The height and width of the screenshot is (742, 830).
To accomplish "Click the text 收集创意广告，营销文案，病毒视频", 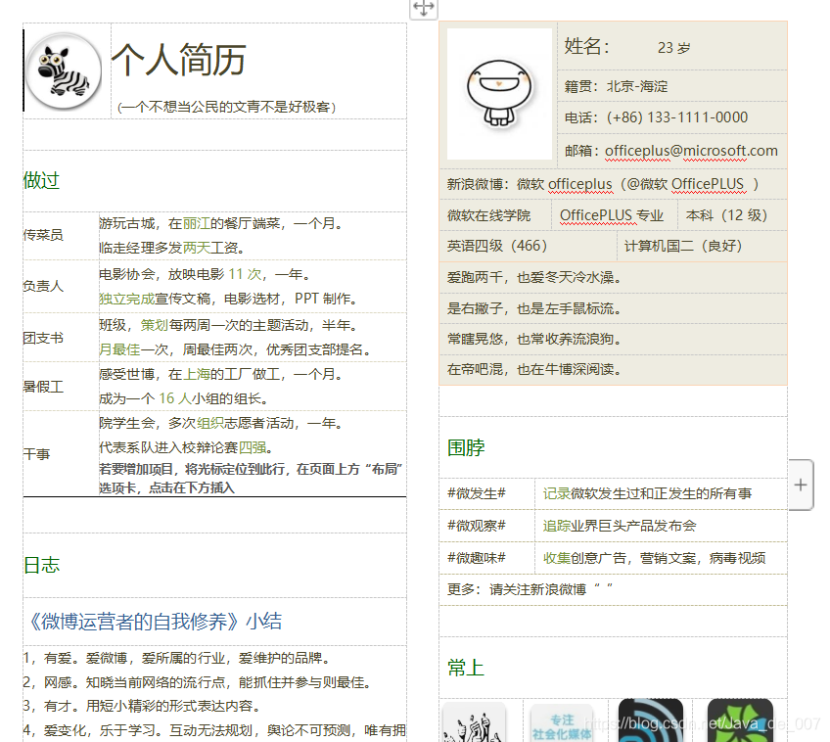I will [654, 558].
